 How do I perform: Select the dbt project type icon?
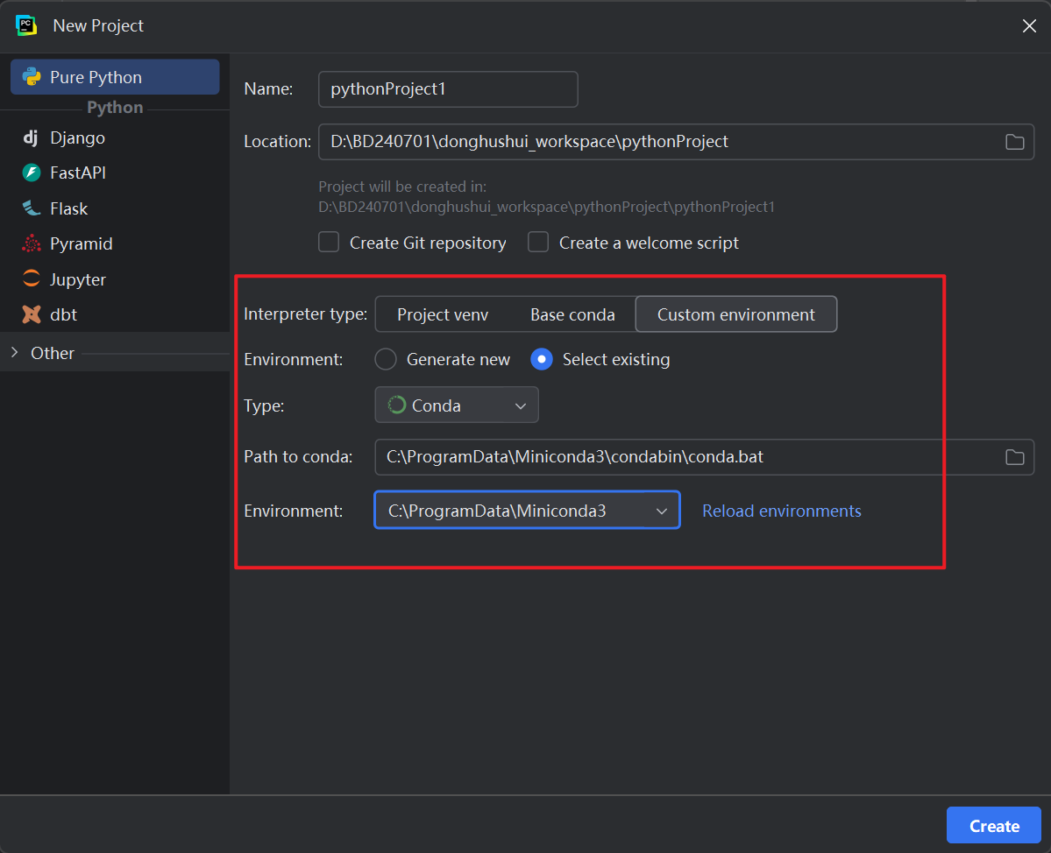coord(29,314)
